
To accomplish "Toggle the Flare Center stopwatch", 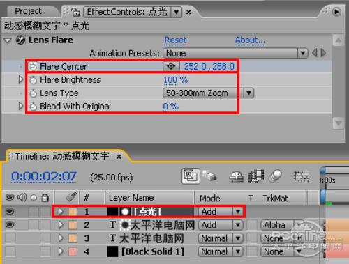I will point(33,67).
